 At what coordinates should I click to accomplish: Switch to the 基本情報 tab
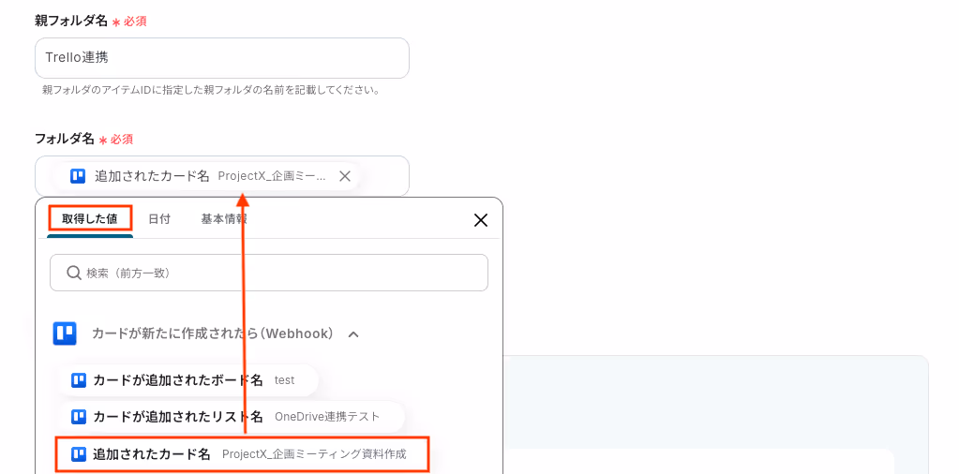pos(224,219)
